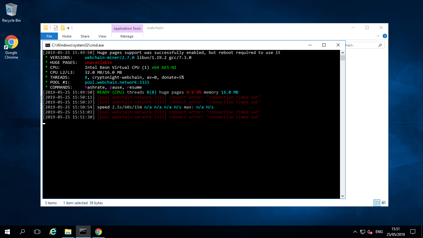Click the 'Huge pages support' message line
Viewport: 423px width, 238px height.
pyautogui.click(x=162, y=53)
